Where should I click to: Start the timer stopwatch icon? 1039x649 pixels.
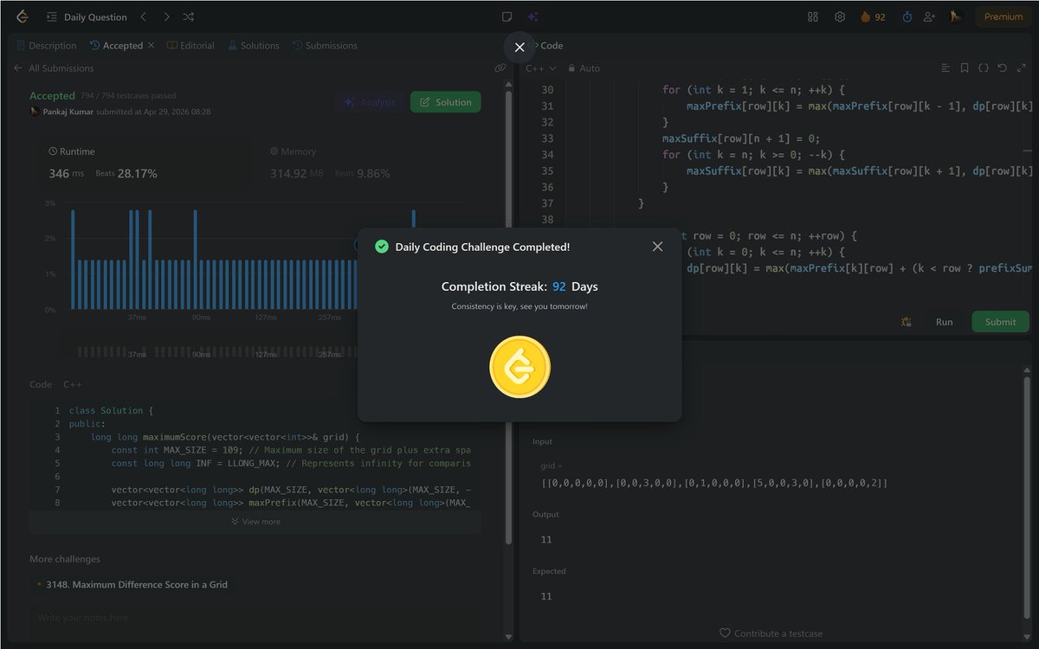point(907,16)
